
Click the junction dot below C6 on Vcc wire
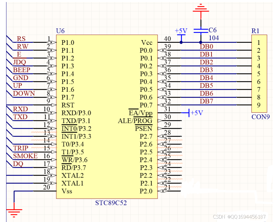(x=201, y=42)
